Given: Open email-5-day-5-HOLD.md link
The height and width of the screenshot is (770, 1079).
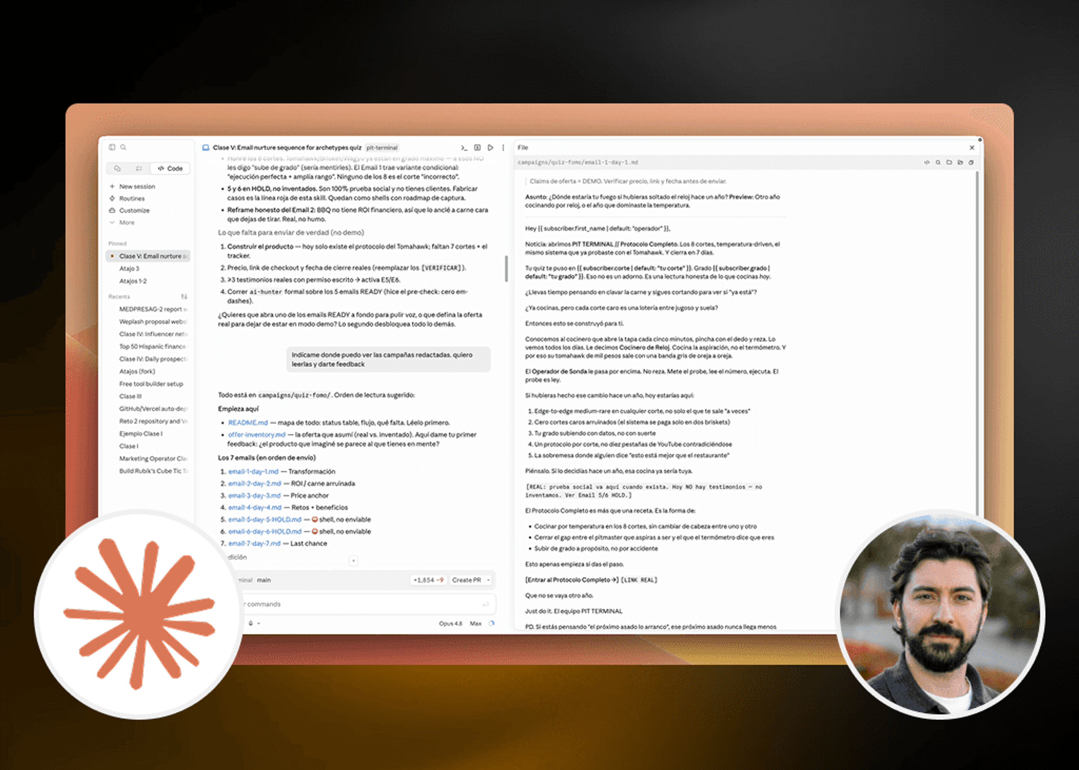Looking at the screenshot, I should [x=265, y=520].
